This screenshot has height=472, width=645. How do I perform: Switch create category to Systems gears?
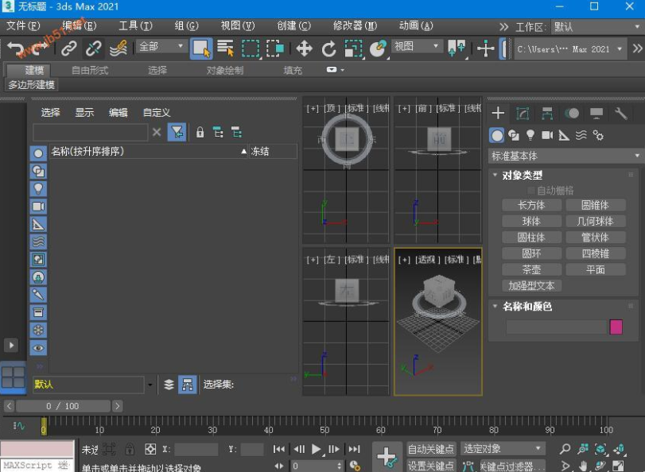coord(598,135)
